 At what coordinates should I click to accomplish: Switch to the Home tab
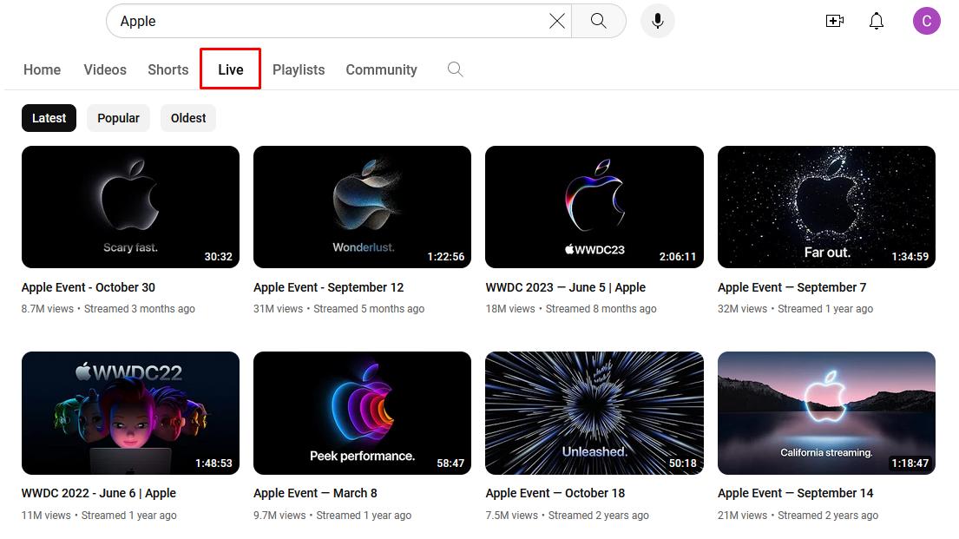43,69
